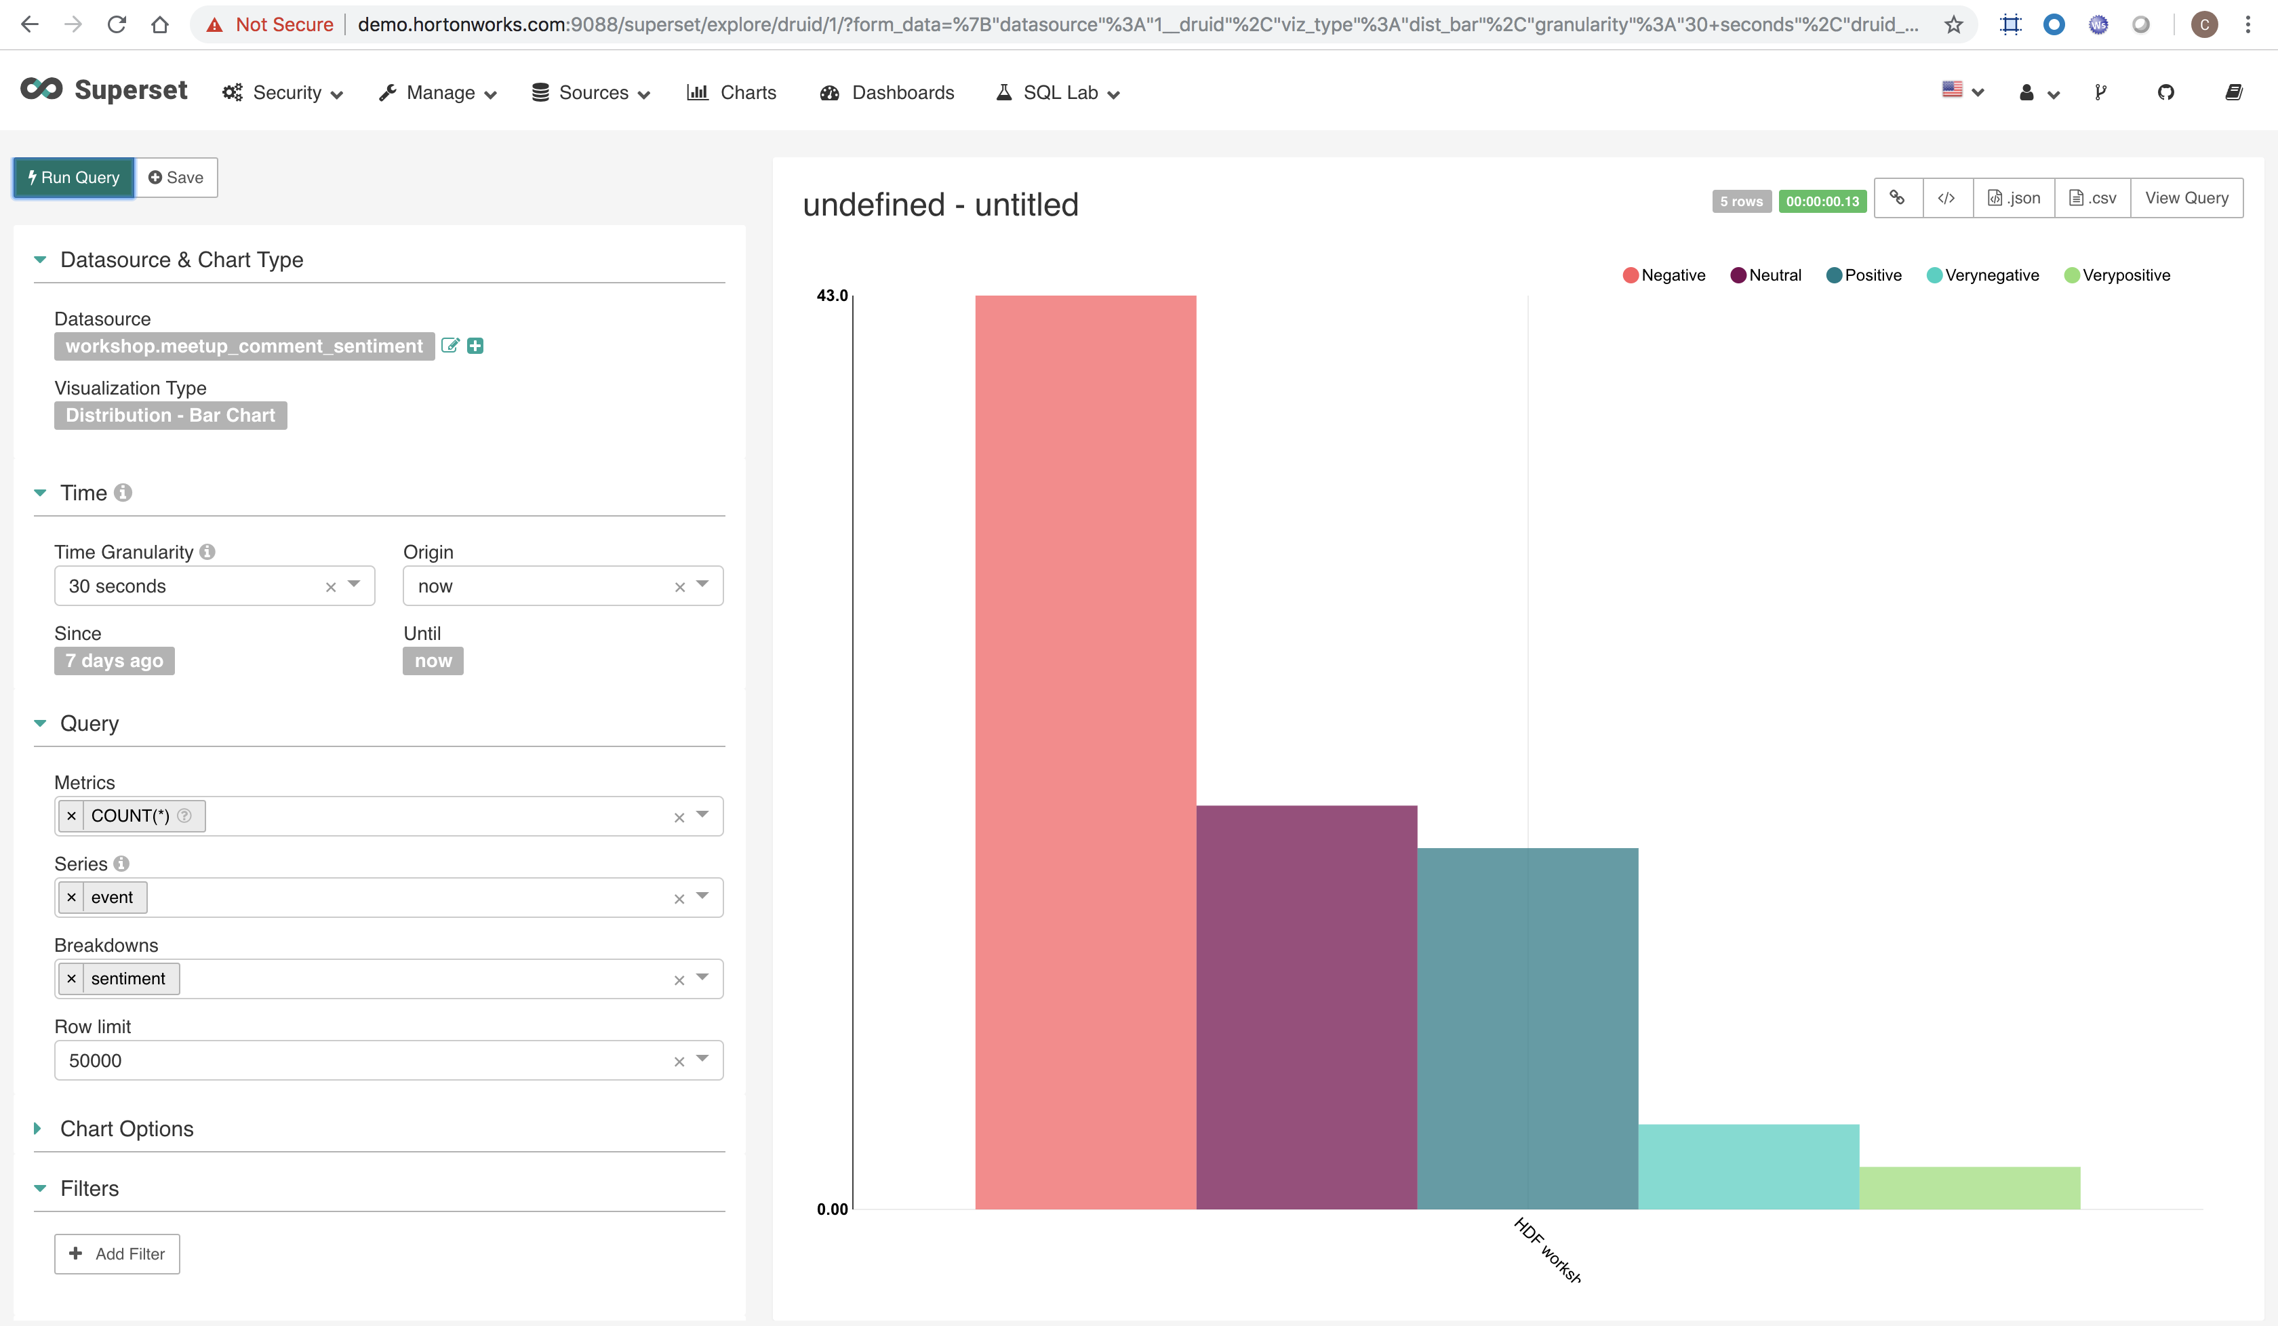
Task: Copy chart short link icon
Action: (1898, 198)
